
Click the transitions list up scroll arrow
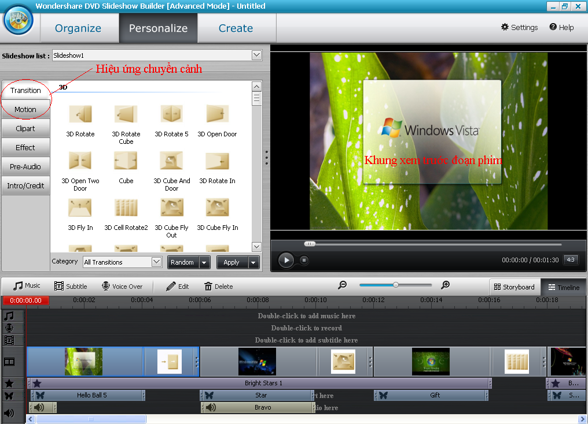(256, 87)
